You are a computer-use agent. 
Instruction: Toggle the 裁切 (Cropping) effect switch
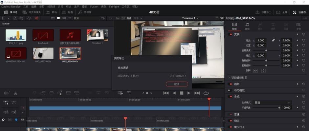coord(230,84)
